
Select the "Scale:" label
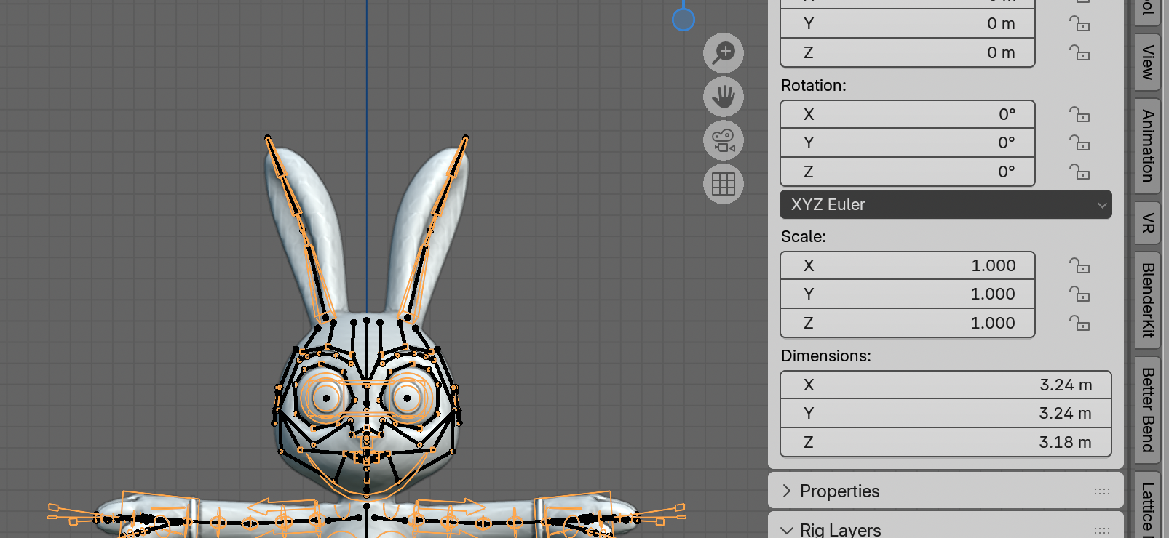coord(804,237)
